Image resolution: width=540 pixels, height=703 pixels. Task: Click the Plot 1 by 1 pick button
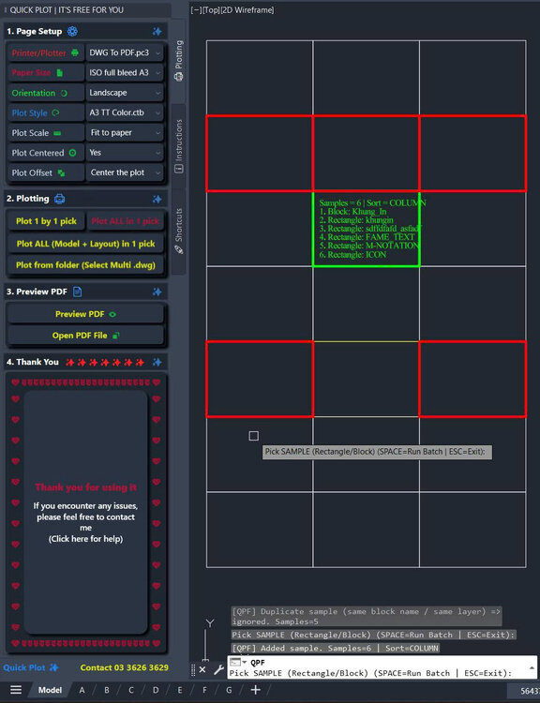click(x=46, y=221)
